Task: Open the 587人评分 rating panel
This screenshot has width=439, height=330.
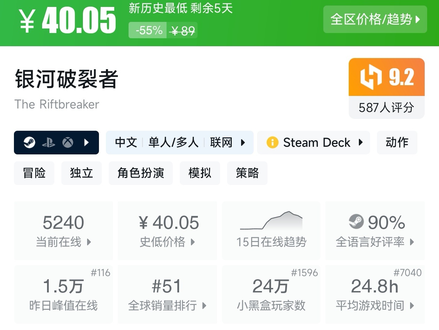Action: (386, 107)
